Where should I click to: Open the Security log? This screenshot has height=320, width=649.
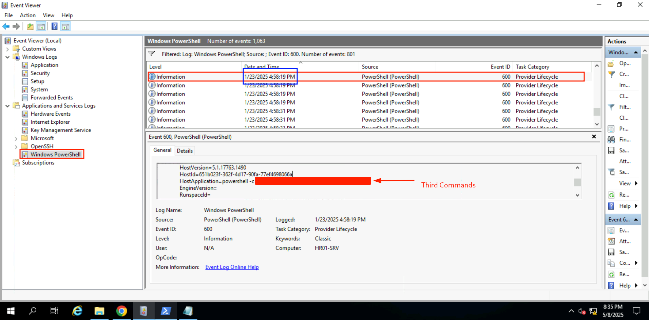point(40,73)
